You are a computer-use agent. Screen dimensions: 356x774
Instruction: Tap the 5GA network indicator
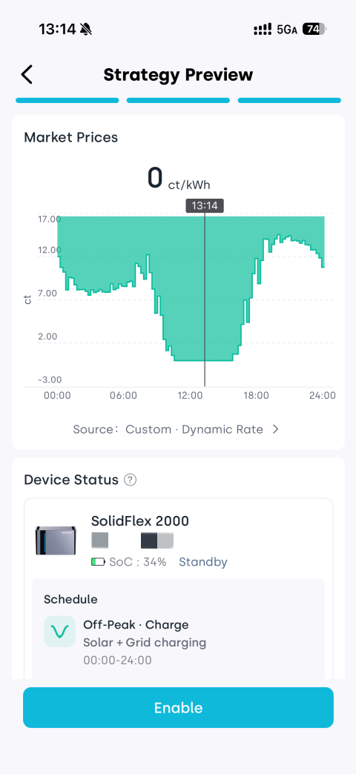click(x=287, y=30)
